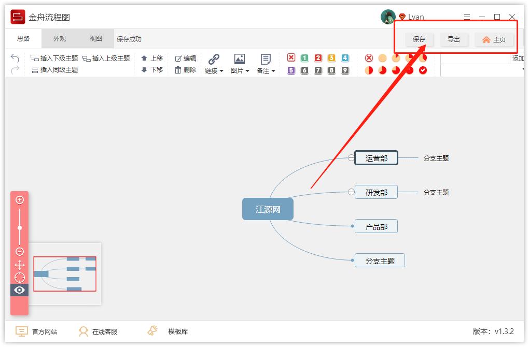
Task: Toggle the pan mode crosshair icon
Action: (x=19, y=264)
